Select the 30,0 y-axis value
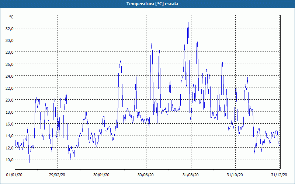The width and height of the screenshot is (295, 184). (9, 40)
